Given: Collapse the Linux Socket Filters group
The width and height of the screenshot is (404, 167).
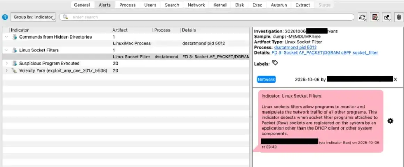Looking at the screenshot, I should (x=6, y=50).
